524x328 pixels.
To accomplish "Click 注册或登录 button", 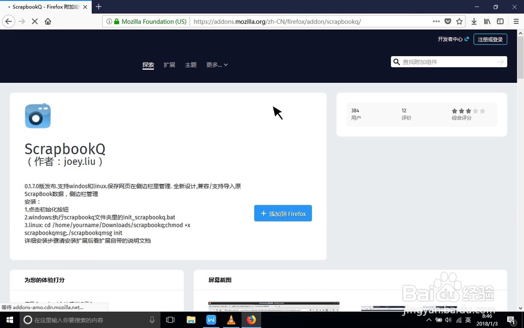I will click(490, 39).
